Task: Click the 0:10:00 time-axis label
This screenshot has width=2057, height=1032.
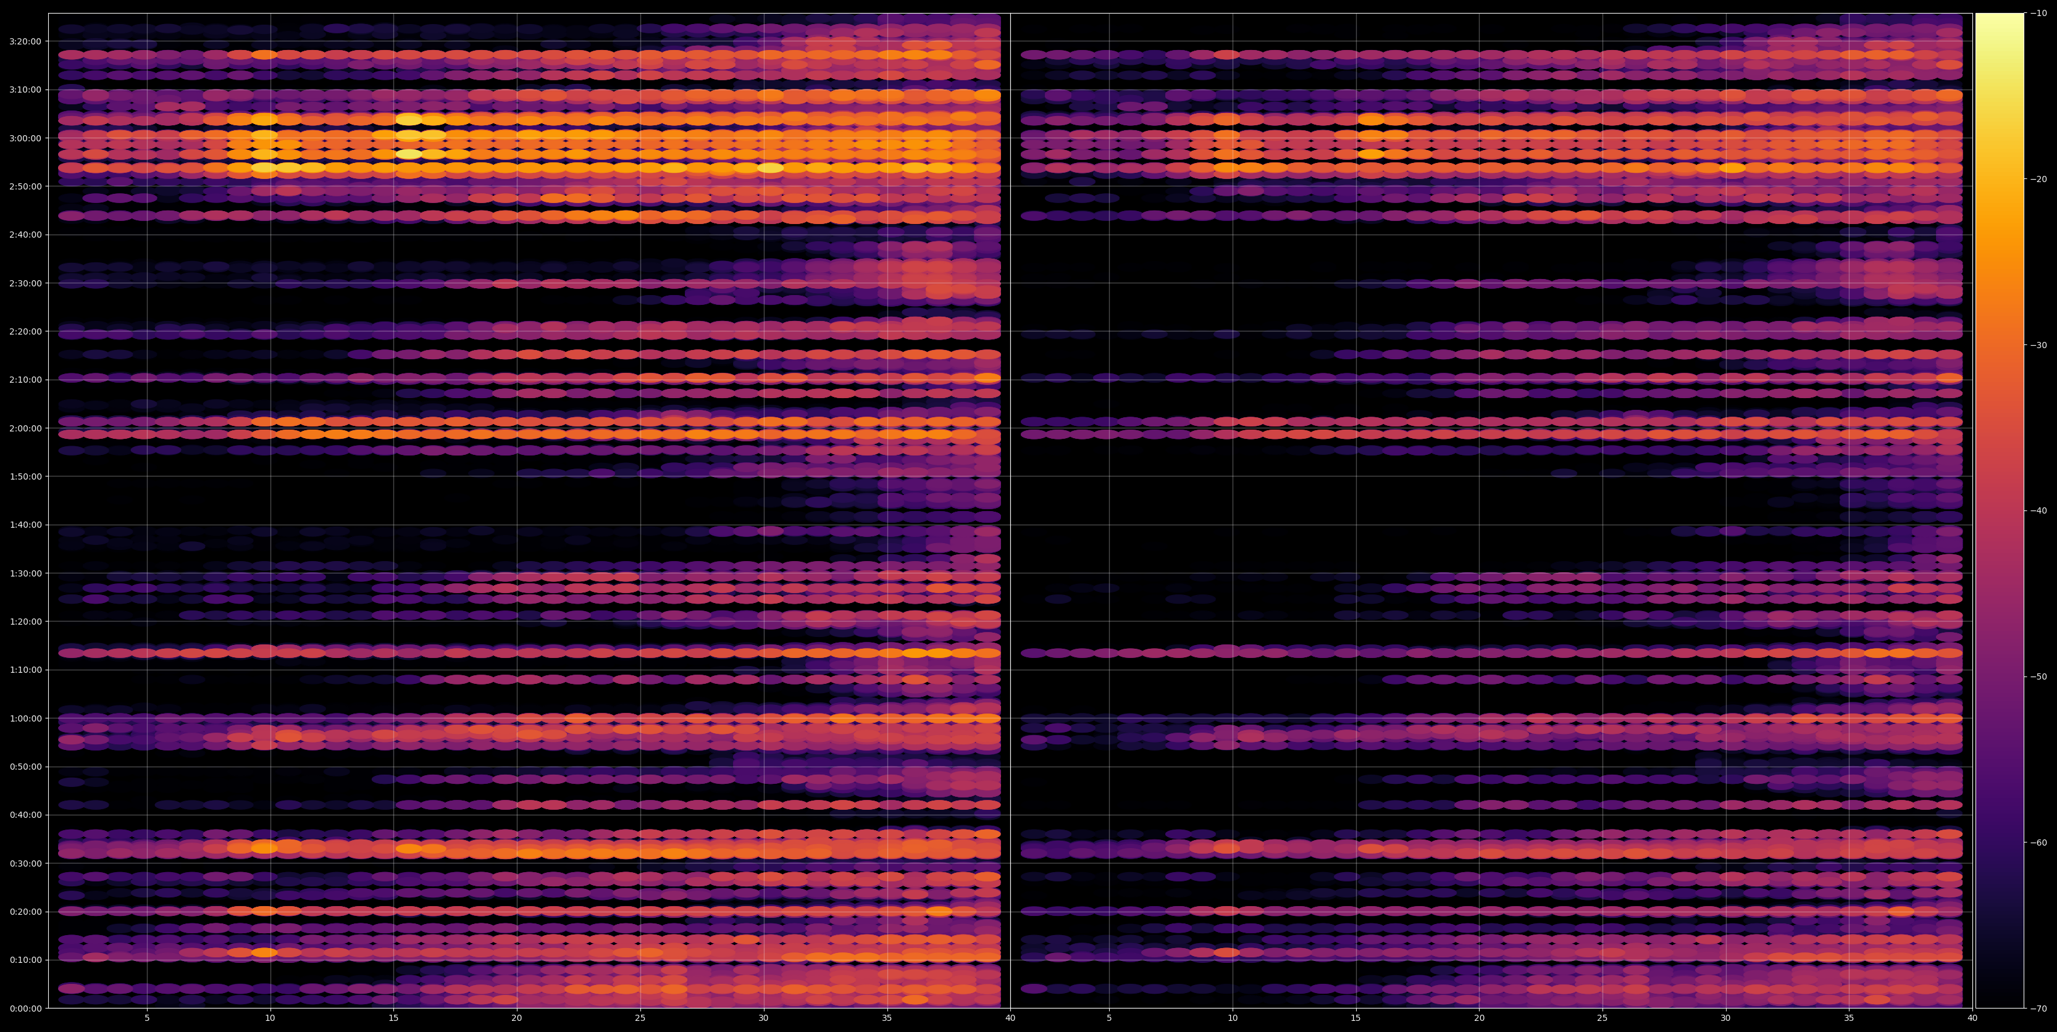Action: pos(25,959)
